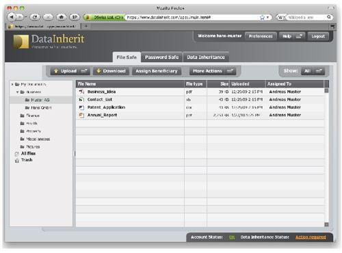The width and height of the screenshot is (342, 253).
Task: Open the Help dropdown
Action: 292,36
